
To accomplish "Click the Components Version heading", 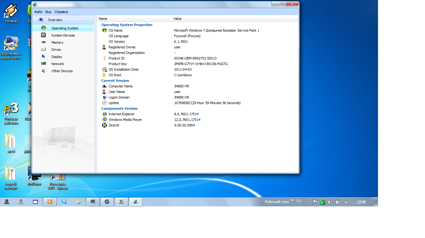I will tap(119, 108).
